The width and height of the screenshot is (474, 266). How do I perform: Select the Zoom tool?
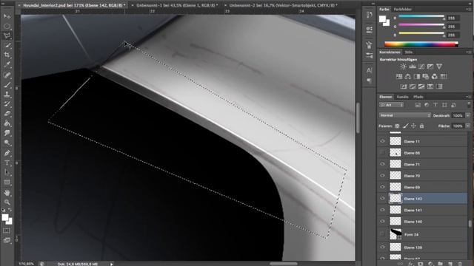7,202
